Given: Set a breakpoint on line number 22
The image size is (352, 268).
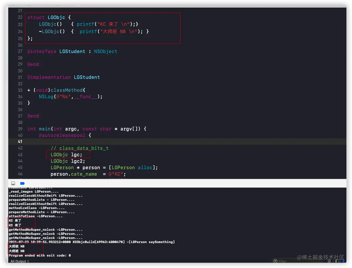Looking at the screenshot, I should click(20, 17).
